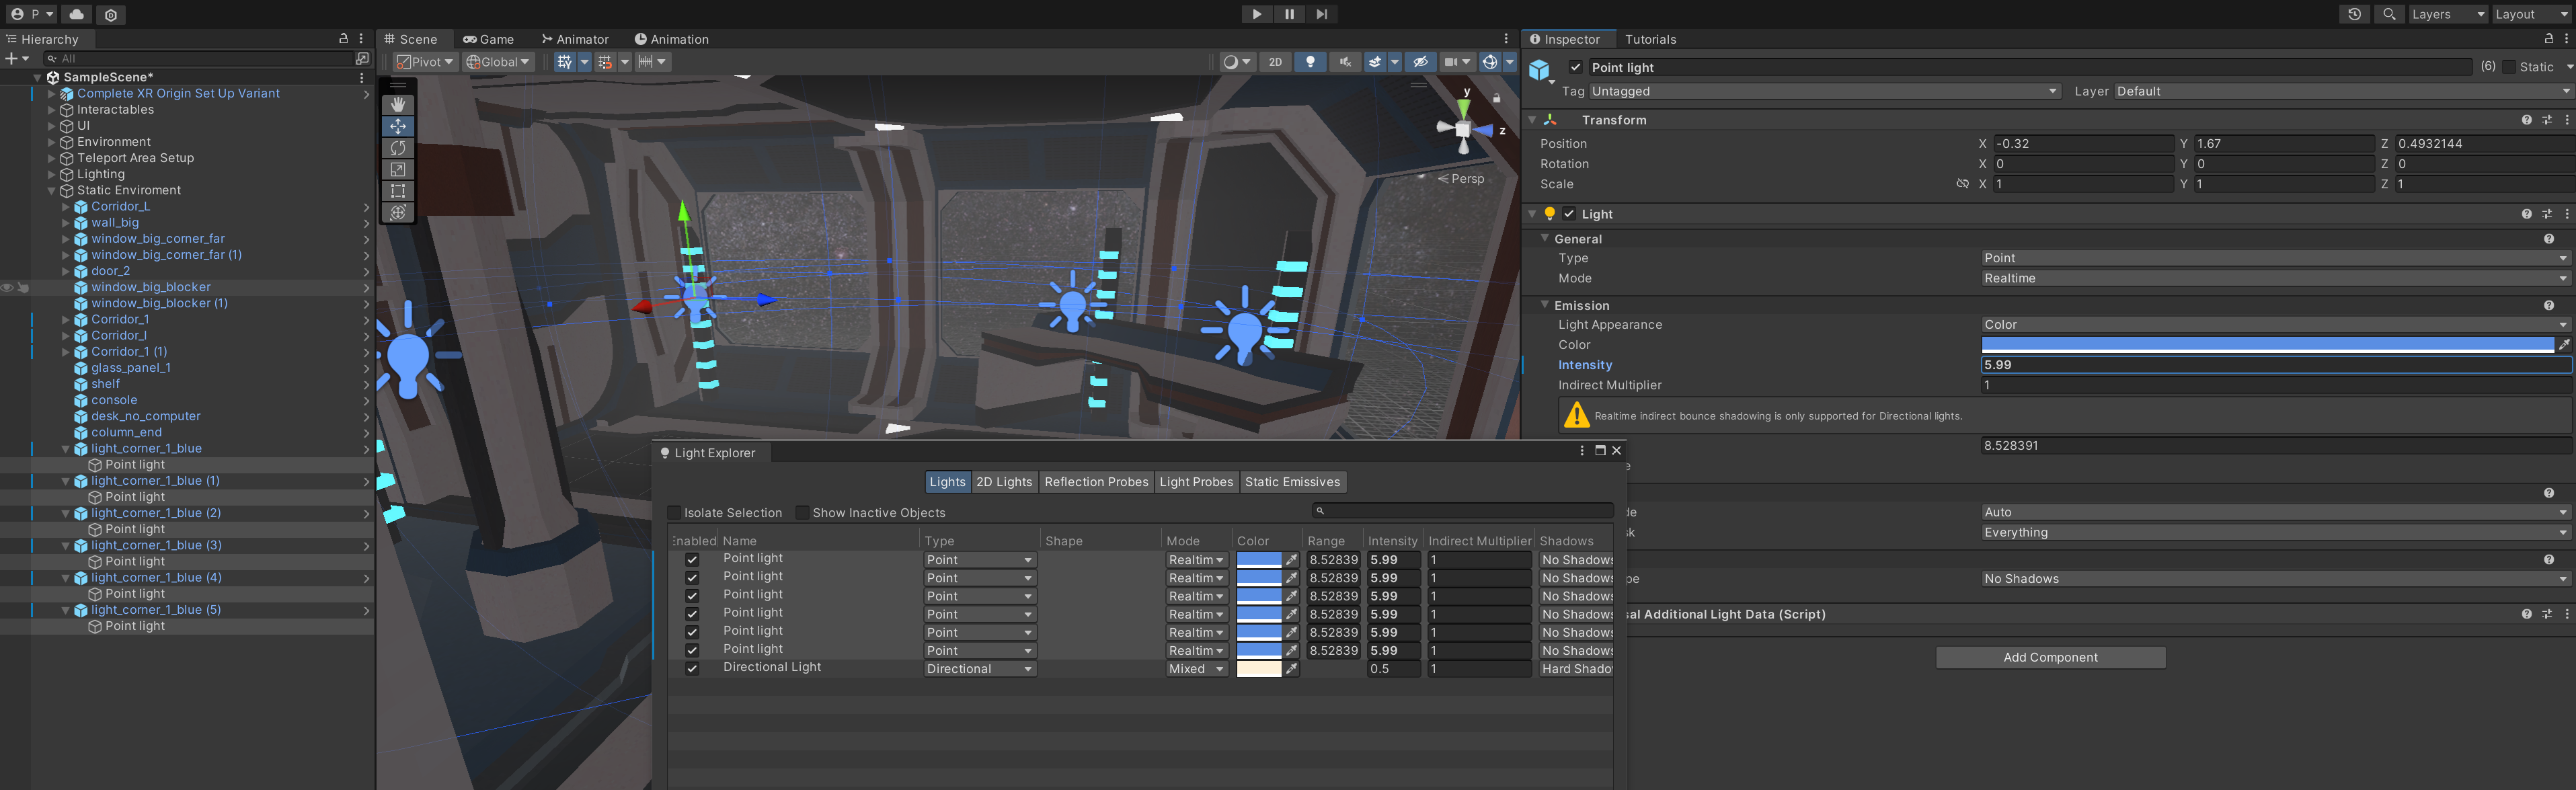Click the Add Component button
This screenshot has width=2576, height=790.
click(x=2050, y=657)
